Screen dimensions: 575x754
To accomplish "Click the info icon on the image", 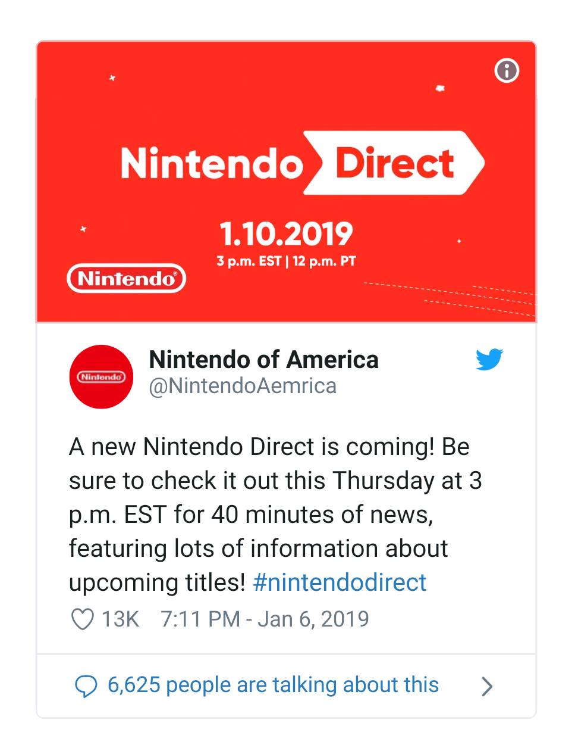I will 507,71.
